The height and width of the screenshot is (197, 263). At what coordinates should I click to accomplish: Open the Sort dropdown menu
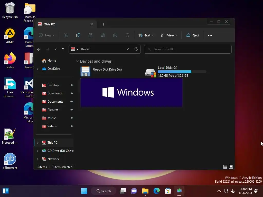coord(146,35)
